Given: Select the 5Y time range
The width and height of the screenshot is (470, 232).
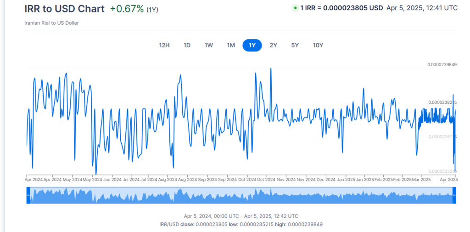Looking at the screenshot, I should coord(295,45).
